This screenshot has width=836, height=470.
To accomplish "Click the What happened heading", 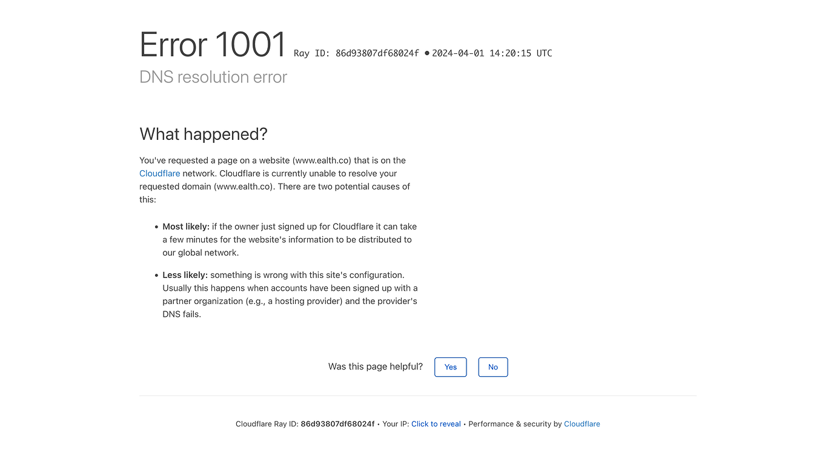I will click(204, 134).
